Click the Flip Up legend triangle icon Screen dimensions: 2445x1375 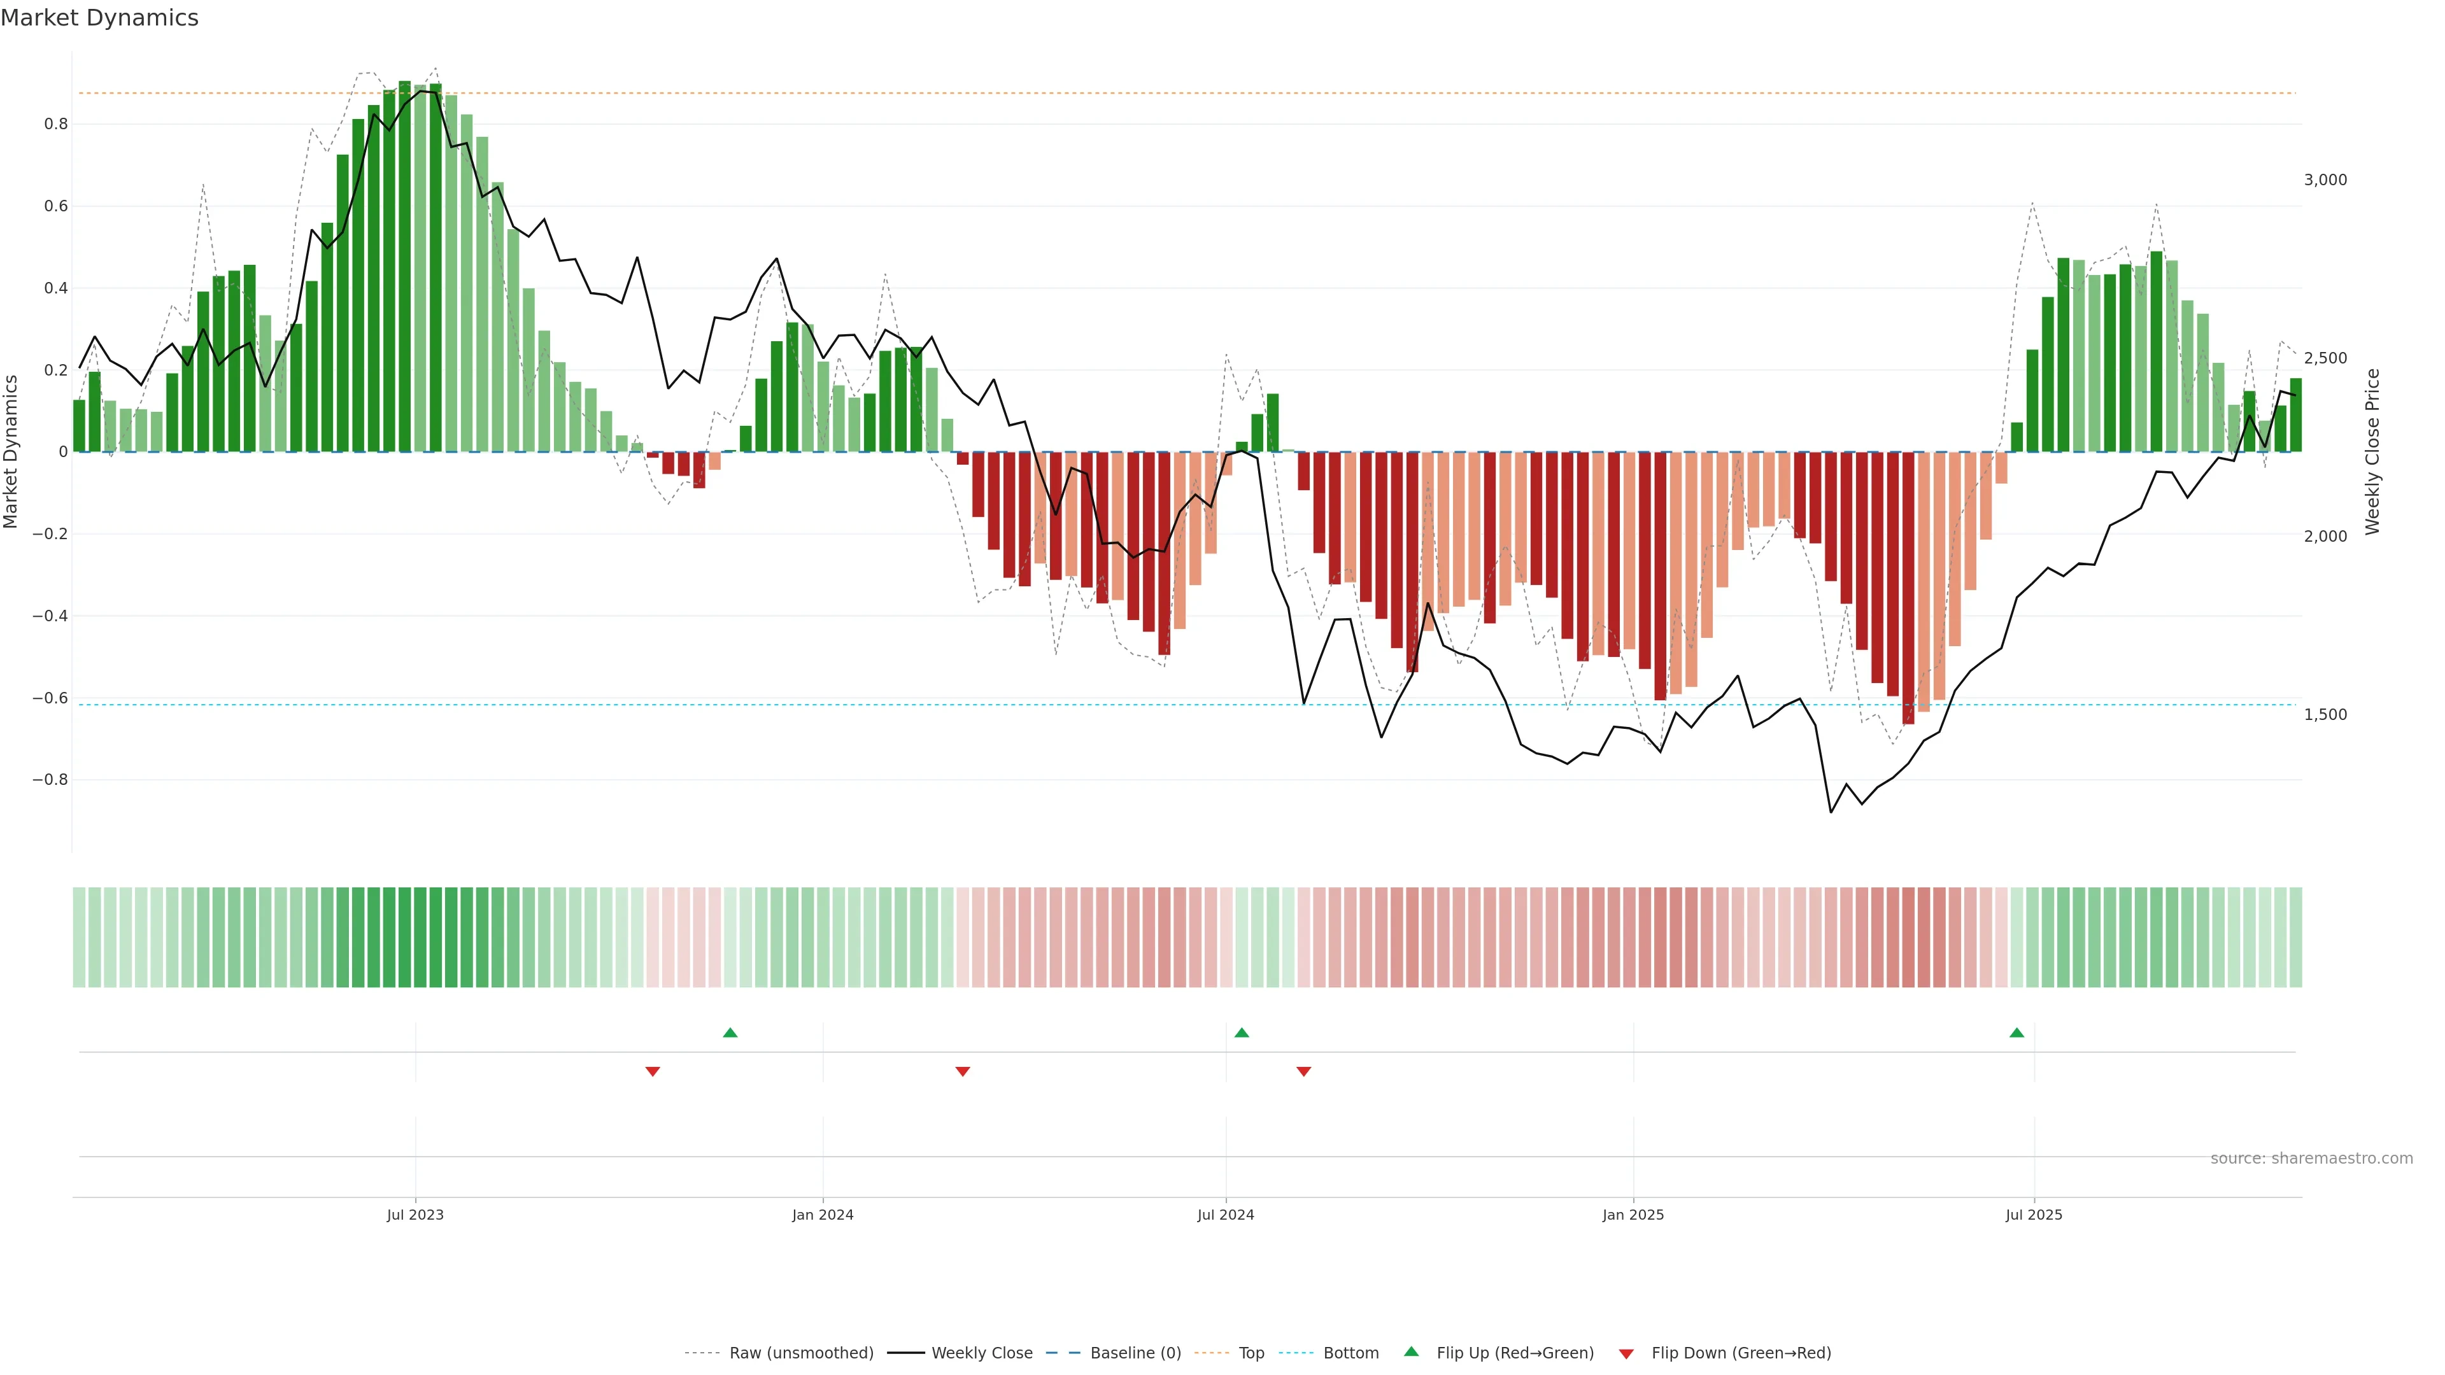[1412, 1351]
